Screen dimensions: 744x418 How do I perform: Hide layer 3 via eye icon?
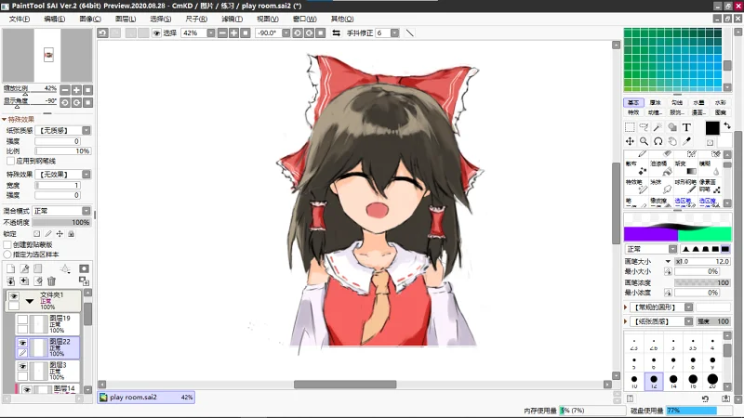(22, 366)
